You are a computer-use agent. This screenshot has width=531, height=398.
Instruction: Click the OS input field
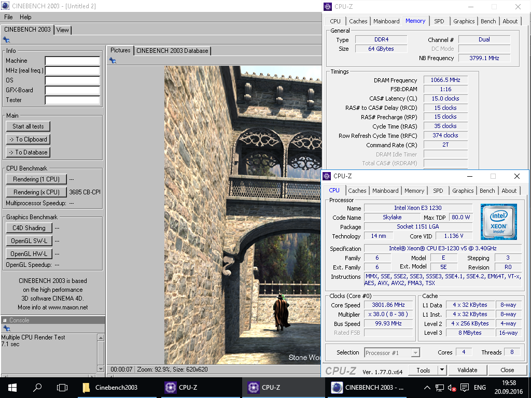click(x=73, y=80)
